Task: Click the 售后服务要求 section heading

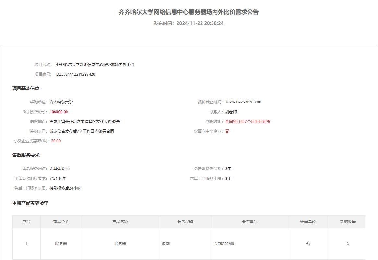Action: pos(26,155)
